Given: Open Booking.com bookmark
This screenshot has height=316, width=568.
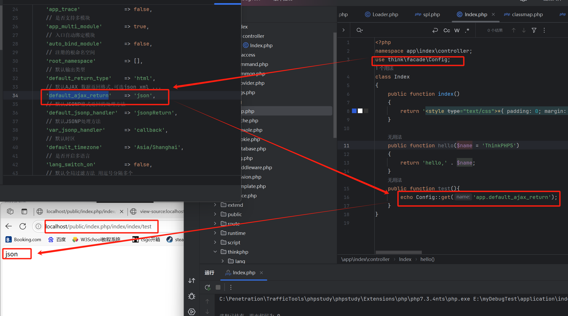Looking at the screenshot, I should tap(24, 240).
